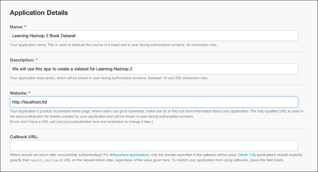Click the empty Callback URL field

pyautogui.click(x=154, y=146)
